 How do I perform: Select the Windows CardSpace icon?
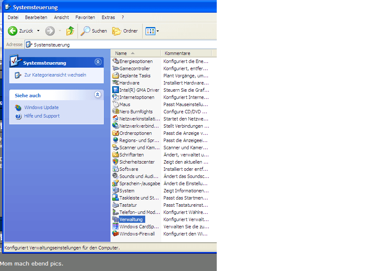coord(116,227)
